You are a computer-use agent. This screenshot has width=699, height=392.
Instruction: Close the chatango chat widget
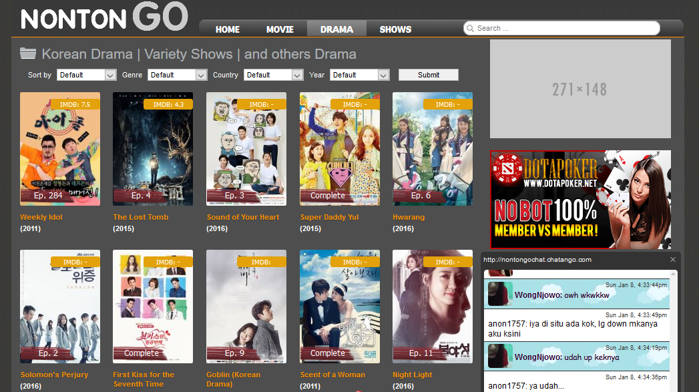(673, 260)
